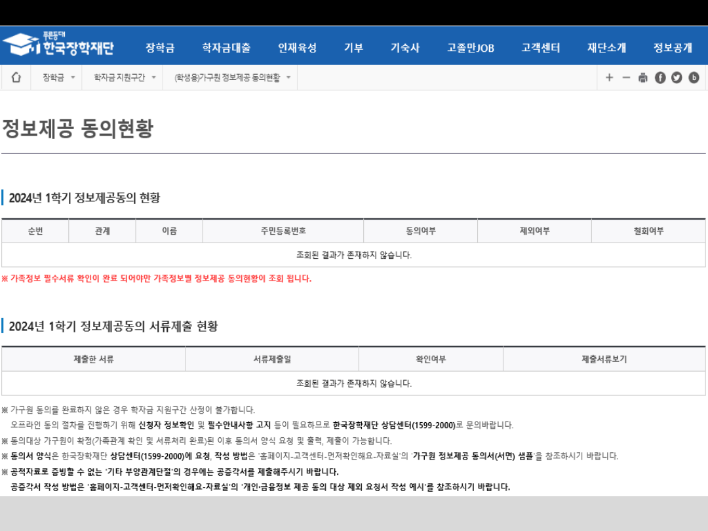
Task: Click the plus zoom-in icon
Action: point(609,77)
